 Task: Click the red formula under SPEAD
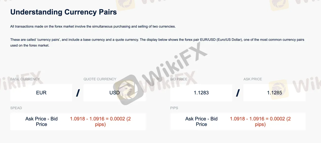[100, 121]
